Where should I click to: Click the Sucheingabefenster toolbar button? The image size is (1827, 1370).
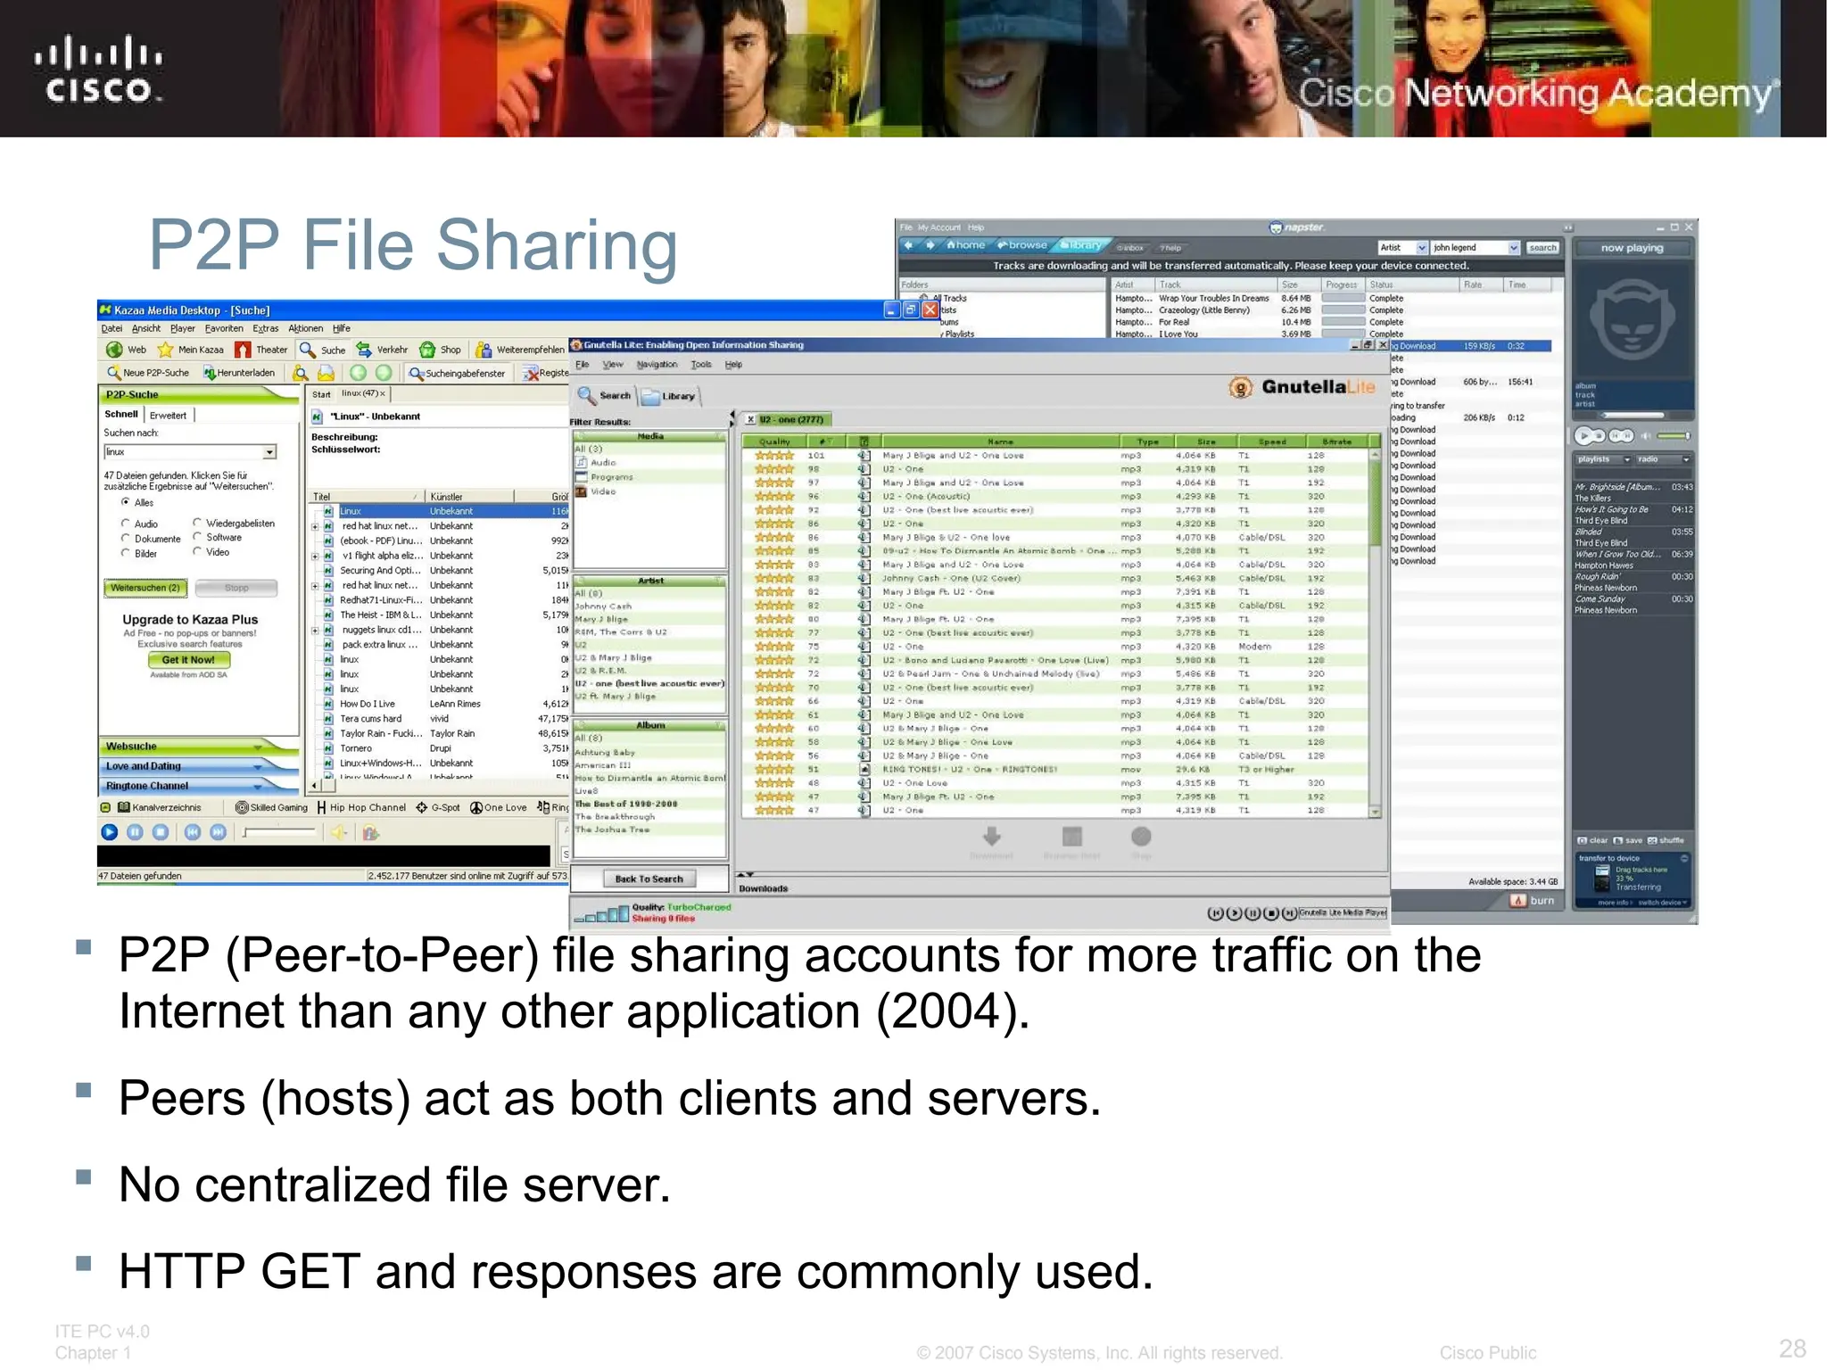pyautogui.click(x=458, y=374)
